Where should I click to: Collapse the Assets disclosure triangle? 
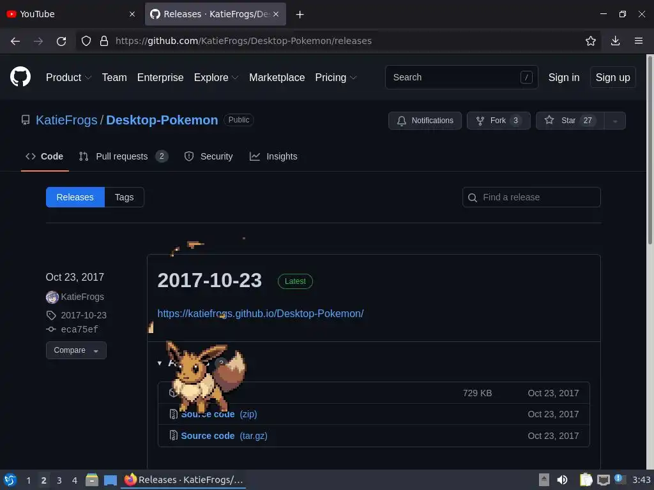coord(159,363)
